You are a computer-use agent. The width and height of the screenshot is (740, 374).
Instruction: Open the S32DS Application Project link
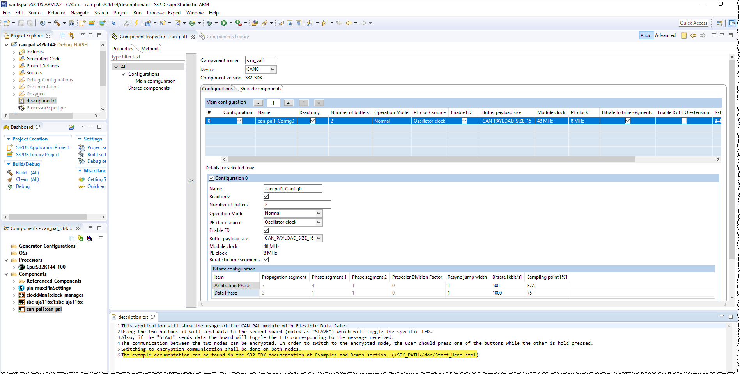(x=42, y=147)
